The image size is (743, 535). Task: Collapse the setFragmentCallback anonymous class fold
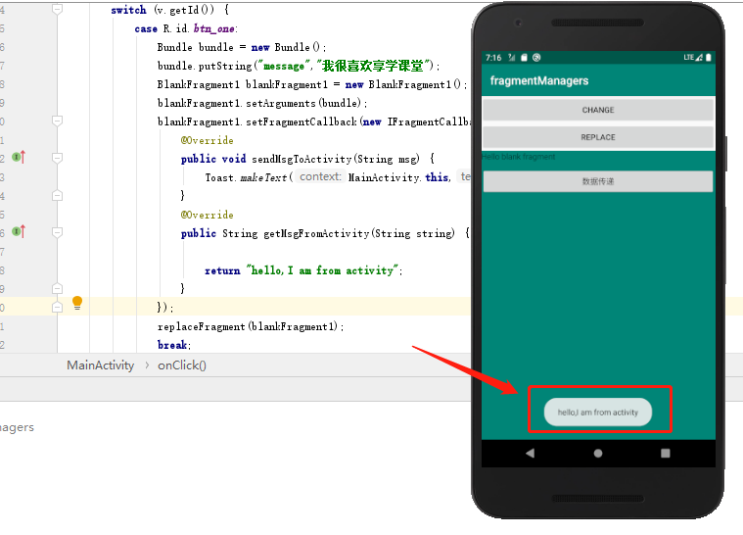57,122
